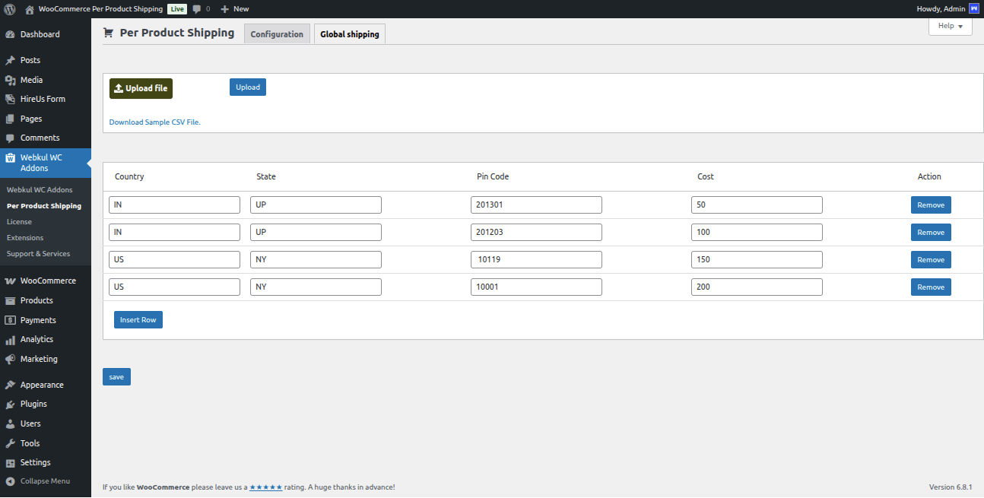
Task: Click the WordPress logo in the admin bar
Action: pos(9,8)
